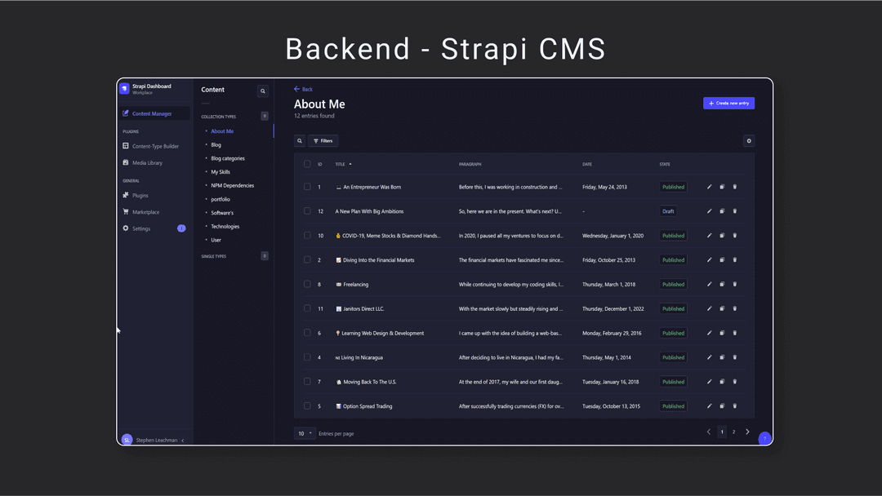Click the 'Create new entry' button

click(x=728, y=104)
